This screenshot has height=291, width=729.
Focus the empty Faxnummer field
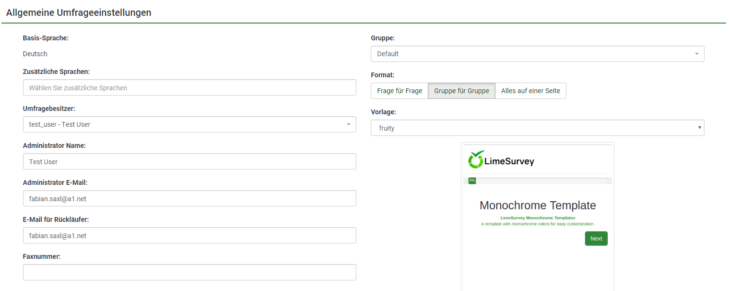point(189,272)
